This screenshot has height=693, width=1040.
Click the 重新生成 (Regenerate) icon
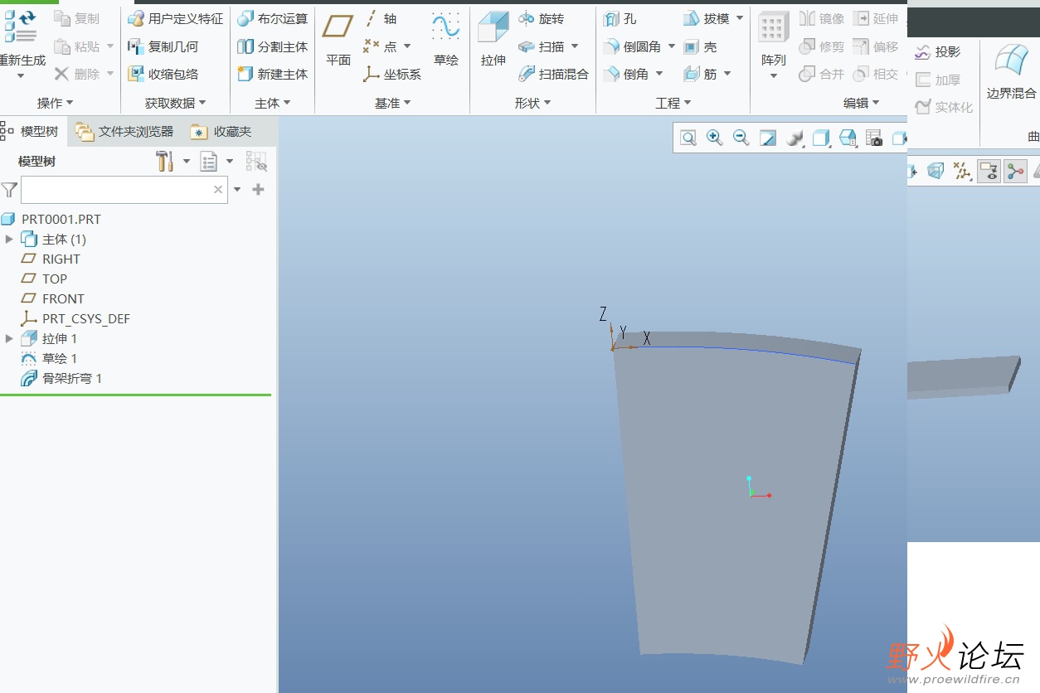point(21,27)
